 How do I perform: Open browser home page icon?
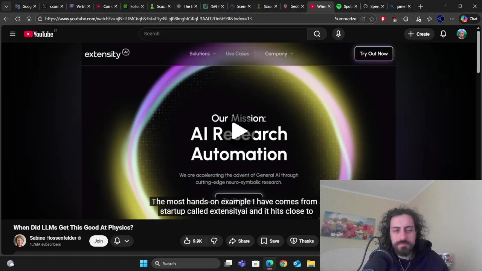coord(29,19)
